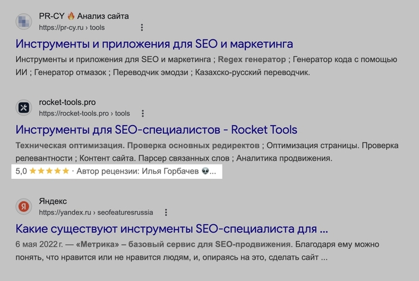Click the 'PR-CY Анализ сайта' site name
Viewport: 419px width, 281px height.
coord(84,16)
